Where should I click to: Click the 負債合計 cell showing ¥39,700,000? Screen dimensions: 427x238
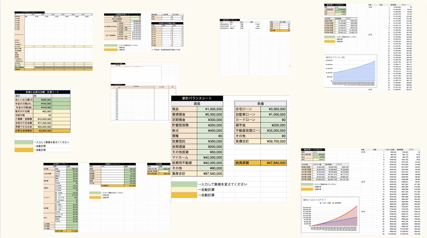[273, 141]
